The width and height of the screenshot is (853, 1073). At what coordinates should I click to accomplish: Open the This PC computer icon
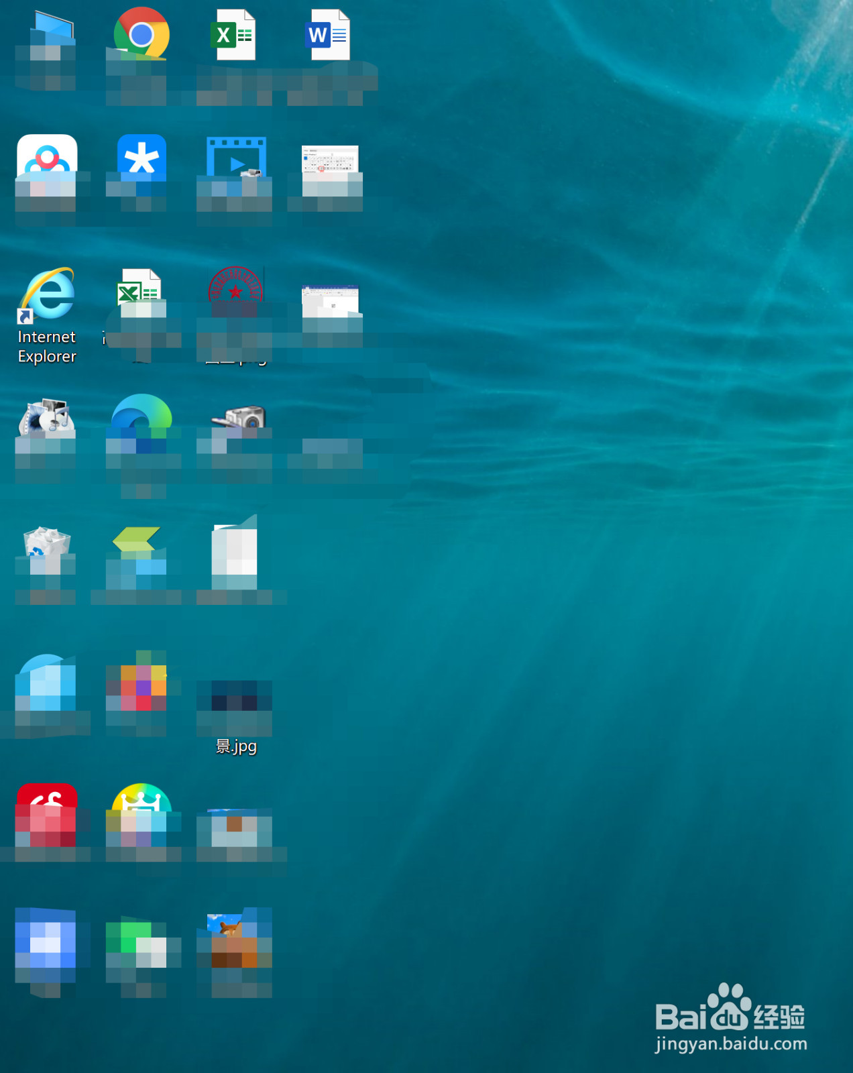[x=47, y=37]
